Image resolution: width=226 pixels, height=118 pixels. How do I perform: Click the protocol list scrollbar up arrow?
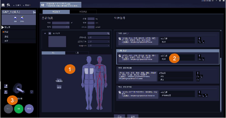pyautogui.click(x=221, y=30)
